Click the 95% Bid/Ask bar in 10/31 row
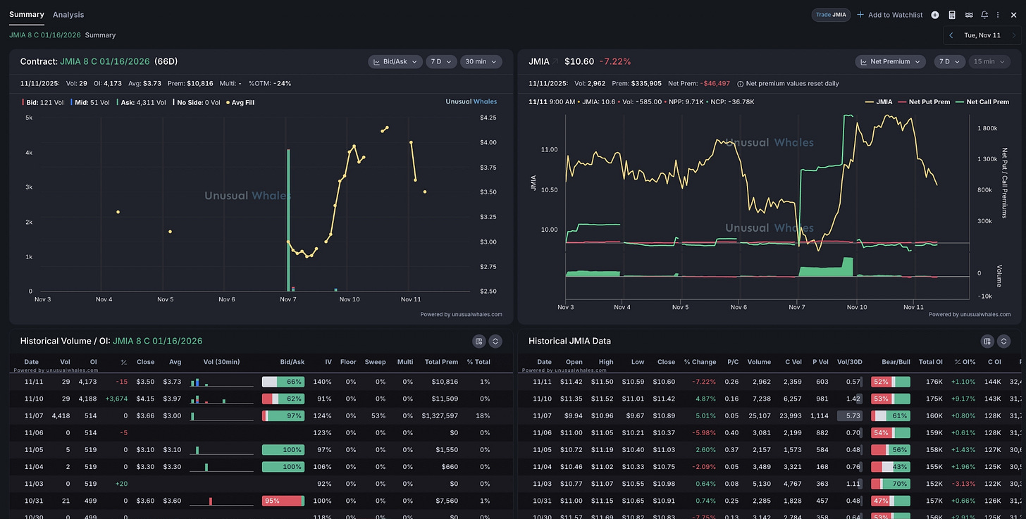 coord(283,501)
